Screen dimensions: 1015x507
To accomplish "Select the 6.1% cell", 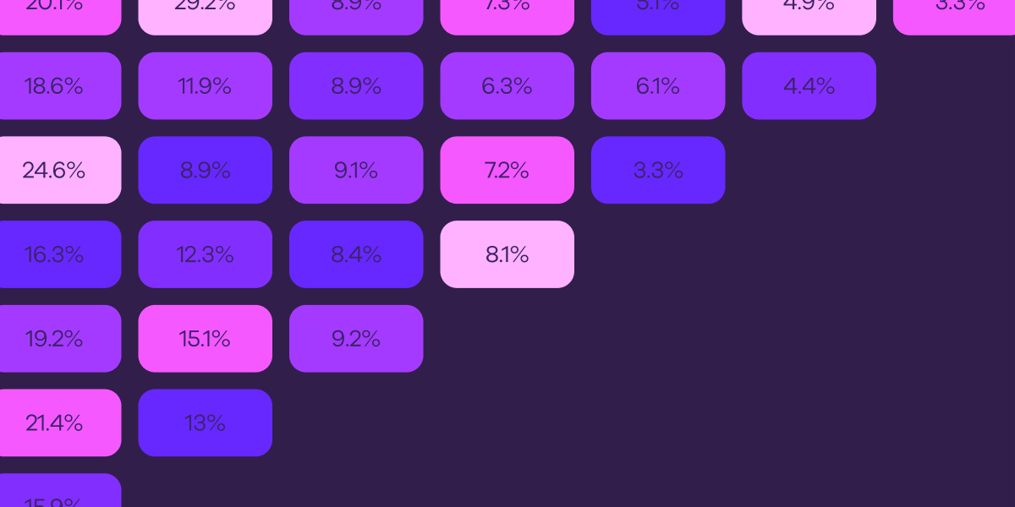I will 658,86.
